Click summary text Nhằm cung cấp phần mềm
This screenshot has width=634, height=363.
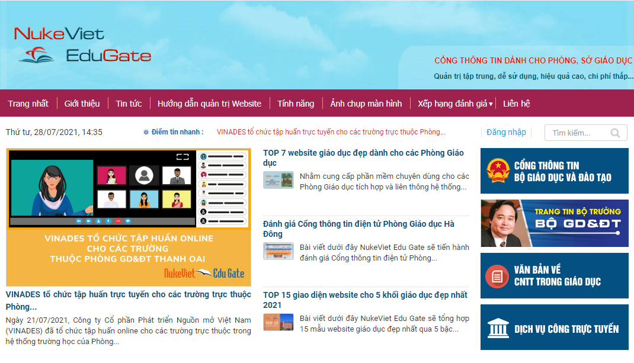coord(384,181)
